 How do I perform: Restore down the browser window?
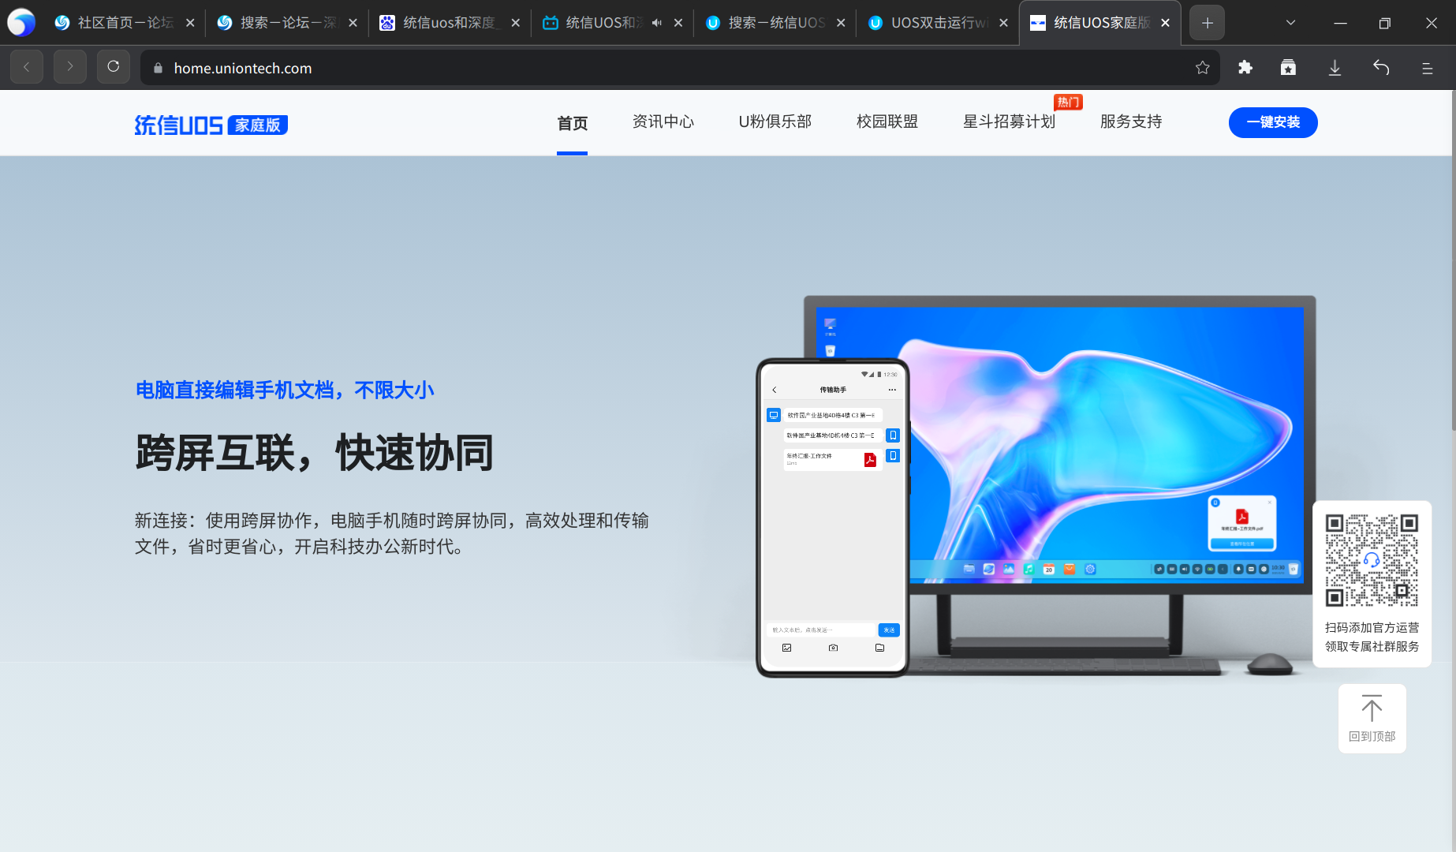click(1384, 23)
